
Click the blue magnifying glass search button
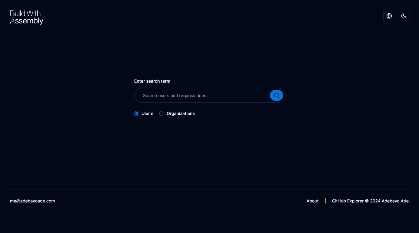(276, 95)
